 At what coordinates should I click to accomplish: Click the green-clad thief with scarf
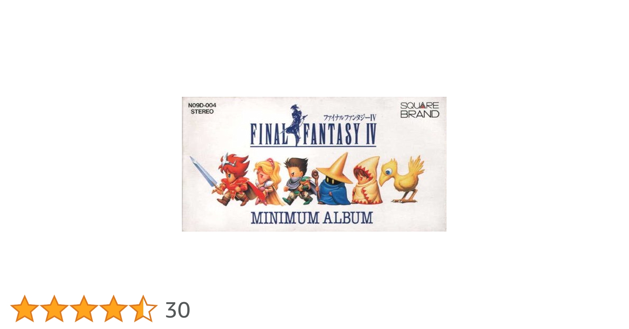pos(299,180)
